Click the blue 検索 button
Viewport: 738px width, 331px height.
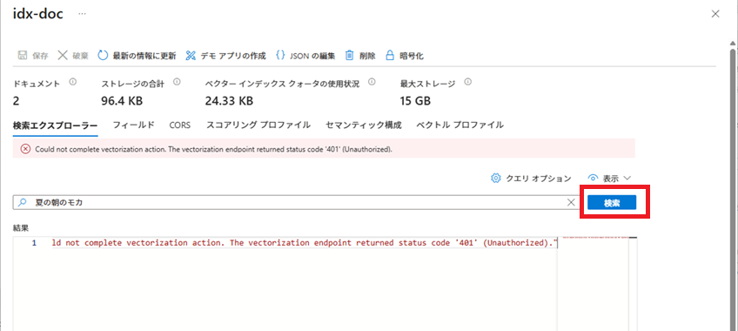(612, 203)
